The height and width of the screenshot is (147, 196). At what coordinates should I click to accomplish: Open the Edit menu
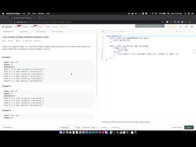click(29, 13)
